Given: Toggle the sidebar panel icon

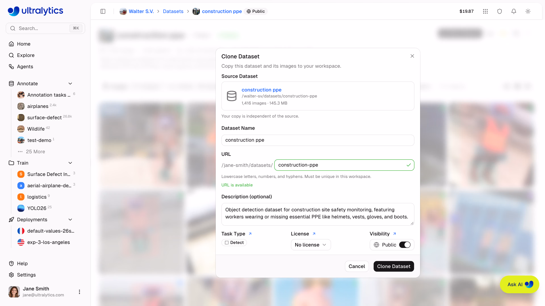Looking at the screenshot, I should pyautogui.click(x=103, y=11).
